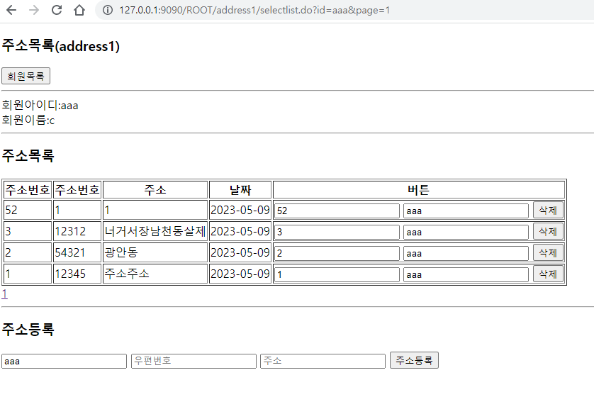The image size is (594, 397).
Task: Click the 주소목록(address1) heading
Action: 61,46
